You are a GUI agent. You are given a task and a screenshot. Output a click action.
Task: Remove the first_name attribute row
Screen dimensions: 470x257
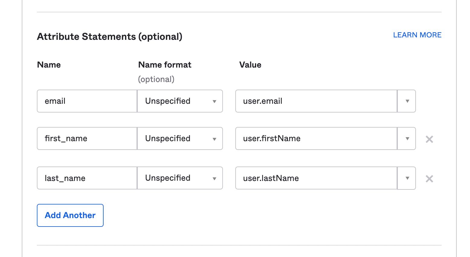[429, 139]
